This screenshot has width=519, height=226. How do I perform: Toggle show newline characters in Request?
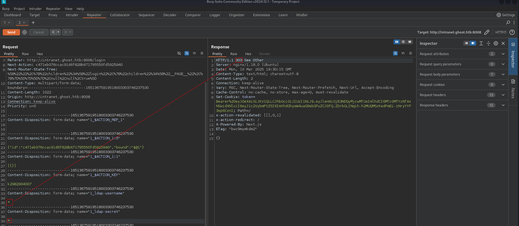pos(194,53)
